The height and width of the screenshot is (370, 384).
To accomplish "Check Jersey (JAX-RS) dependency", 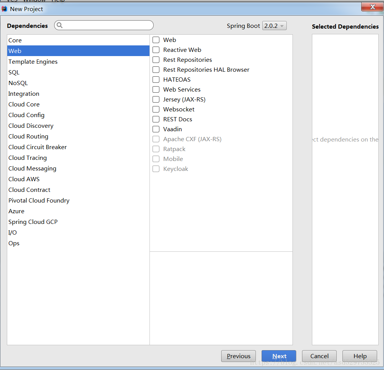I will 156,99.
